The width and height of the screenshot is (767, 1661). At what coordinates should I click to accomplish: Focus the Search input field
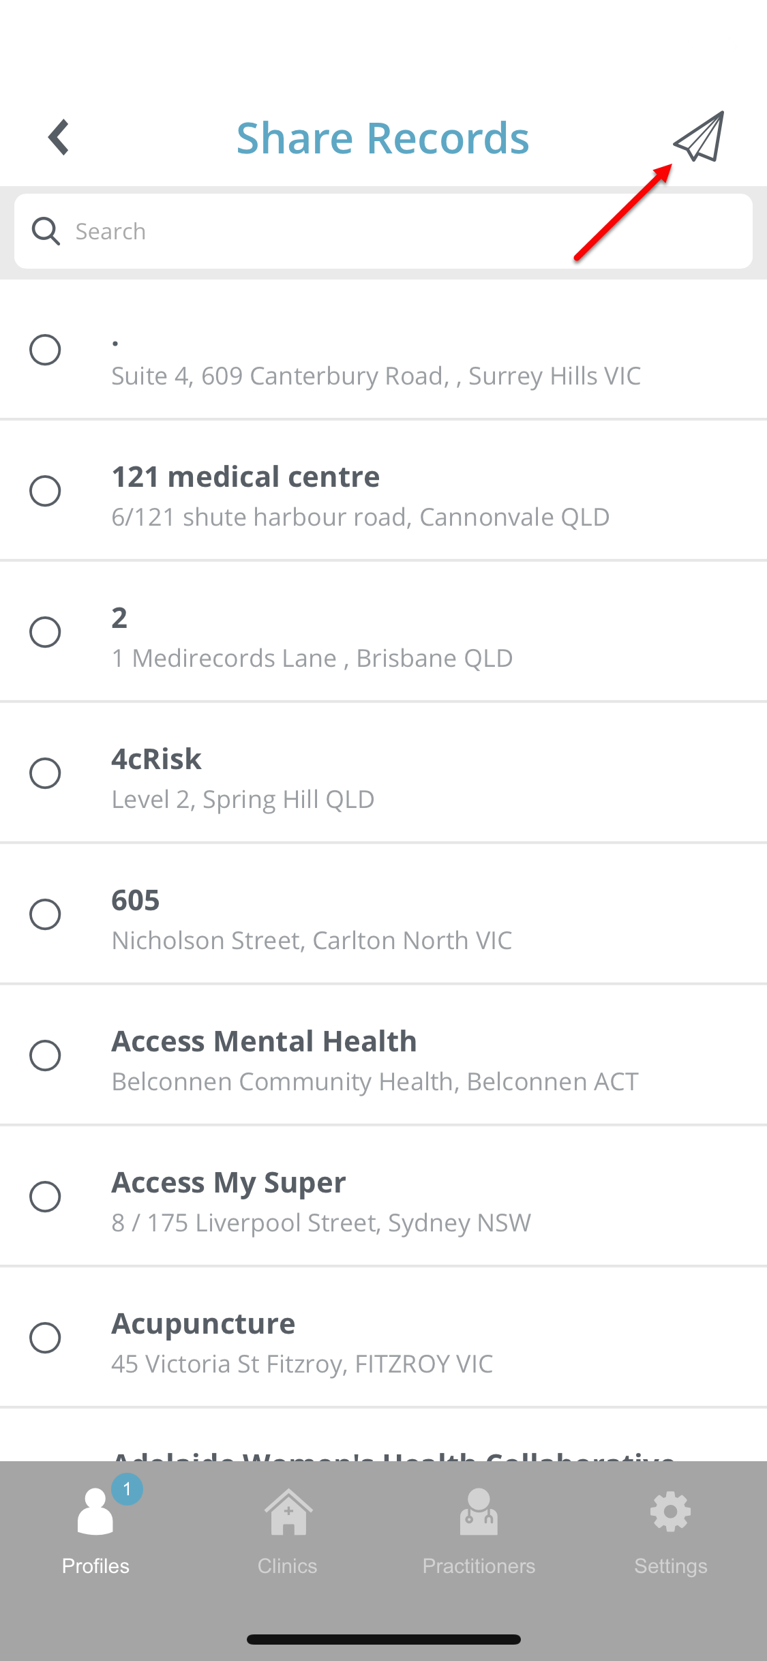383,231
